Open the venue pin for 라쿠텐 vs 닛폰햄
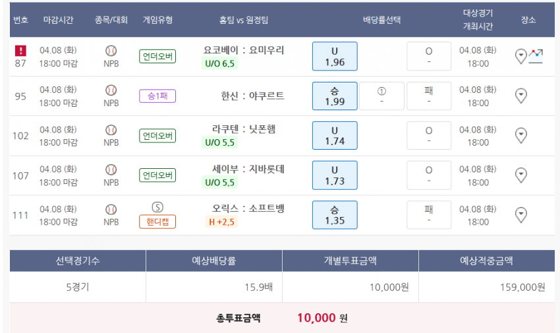The width and height of the screenshot is (560, 333). pos(520,135)
